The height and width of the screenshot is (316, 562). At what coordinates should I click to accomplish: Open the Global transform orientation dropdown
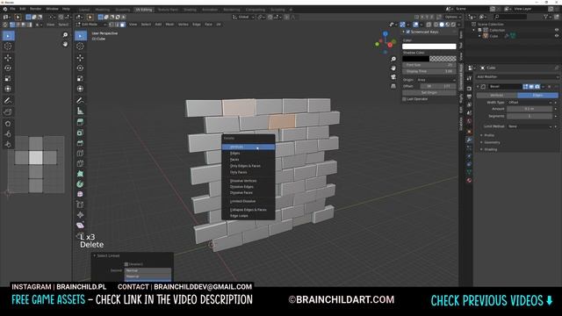(x=243, y=17)
